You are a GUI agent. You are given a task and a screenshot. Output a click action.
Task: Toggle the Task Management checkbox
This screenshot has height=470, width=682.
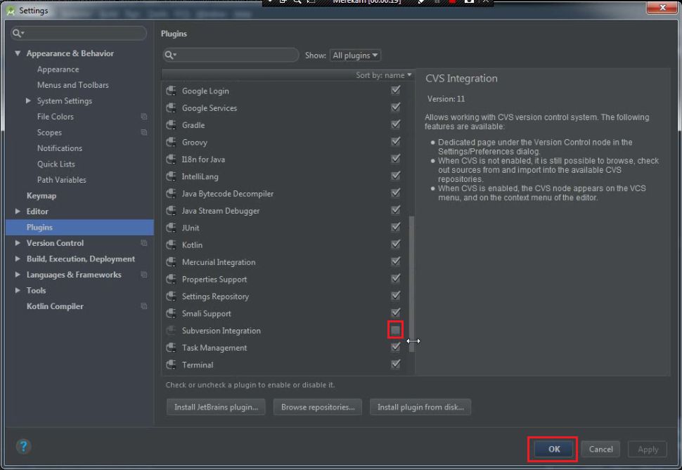click(x=395, y=347)
